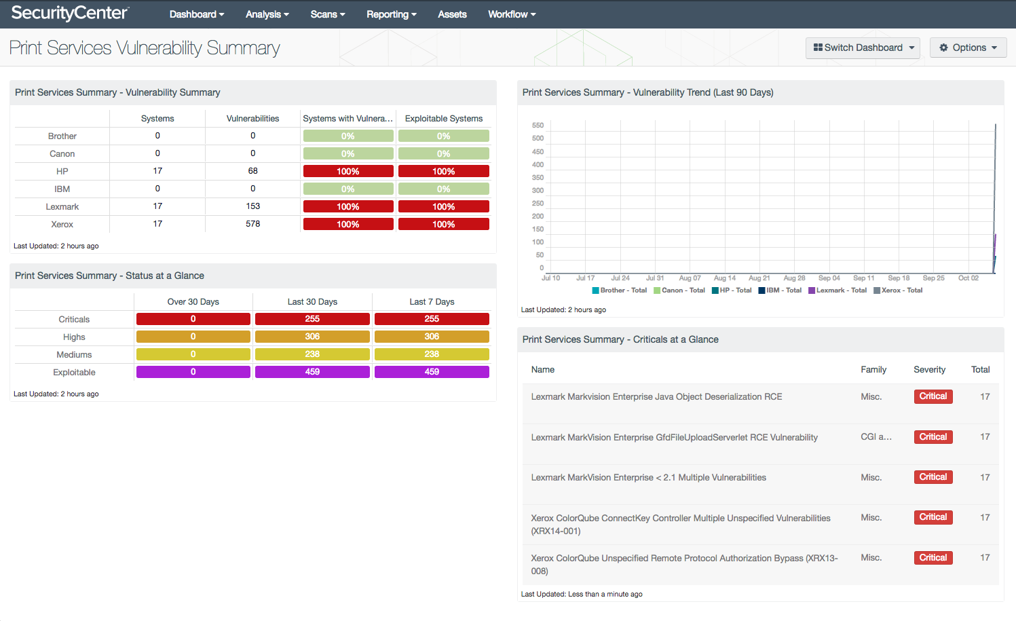Click Xerox Systems with Vulnerabilities 100% cell
Viewport: 1016px width, 621px height.
[x=348, y=225]
